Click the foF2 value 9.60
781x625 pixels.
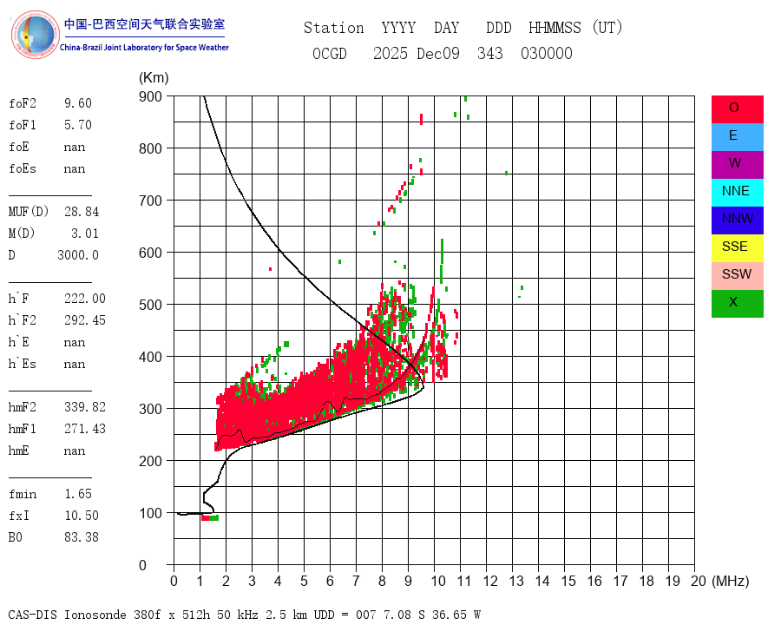78,103
